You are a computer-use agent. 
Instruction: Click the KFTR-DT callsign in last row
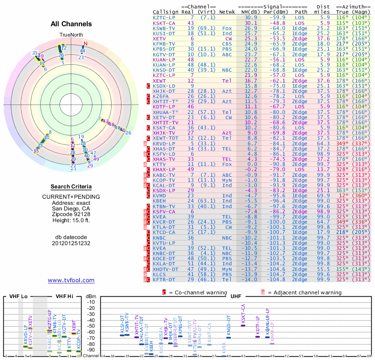[165, 279]
